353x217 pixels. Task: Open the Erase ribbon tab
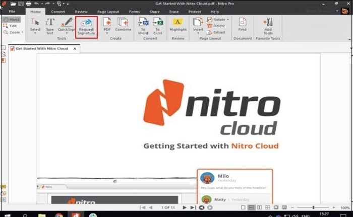pos(174,12)
